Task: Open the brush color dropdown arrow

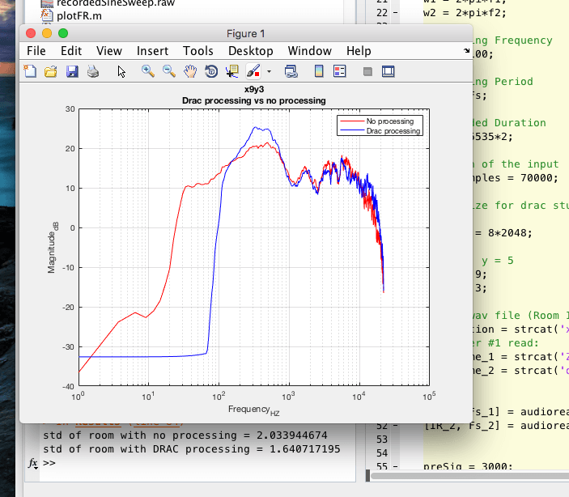Action: click(x=269, y=71)
